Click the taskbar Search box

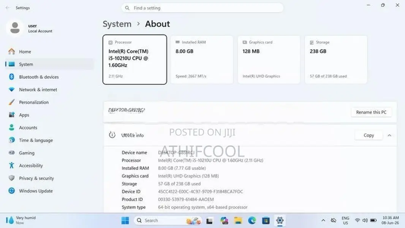pyautogui.click(x=168, y=220)
